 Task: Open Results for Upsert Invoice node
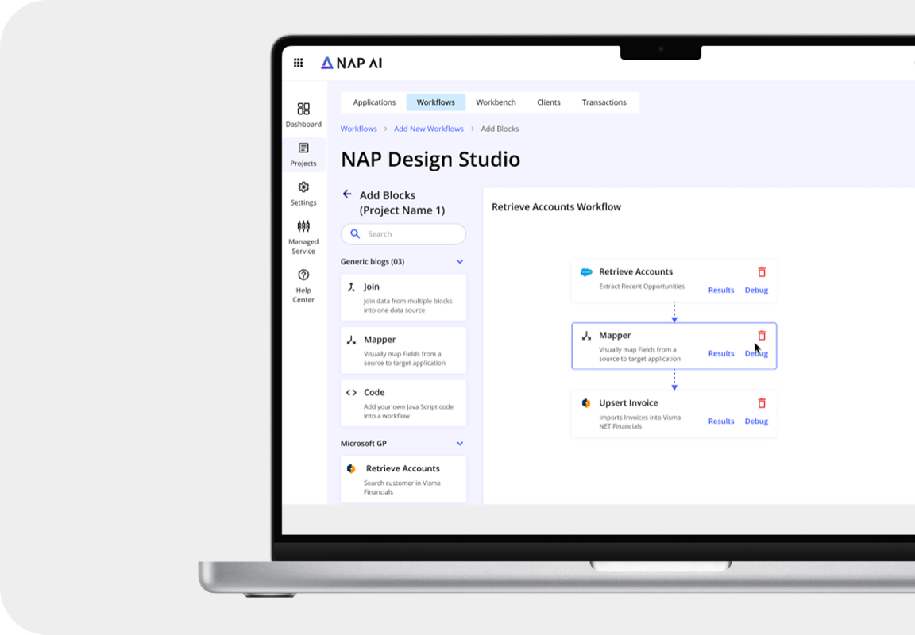click(x=721, y=421)
